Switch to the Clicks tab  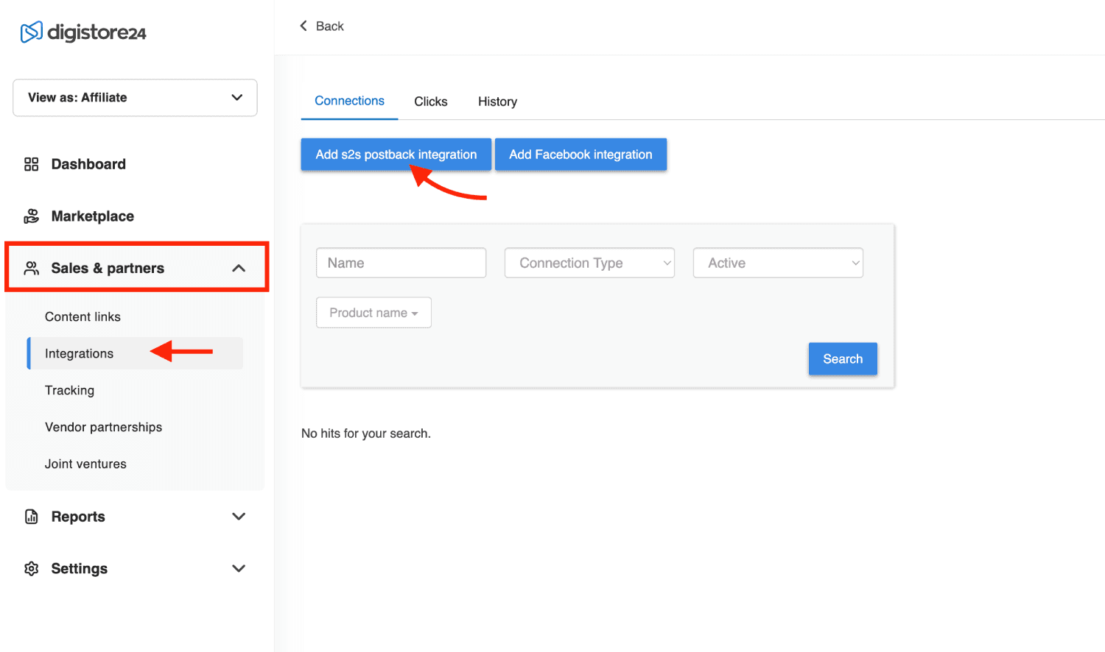point(431,102)
